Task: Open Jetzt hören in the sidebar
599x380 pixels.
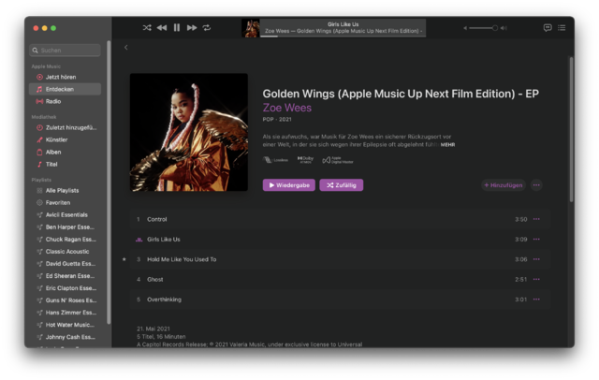Action: pos(65,77)
